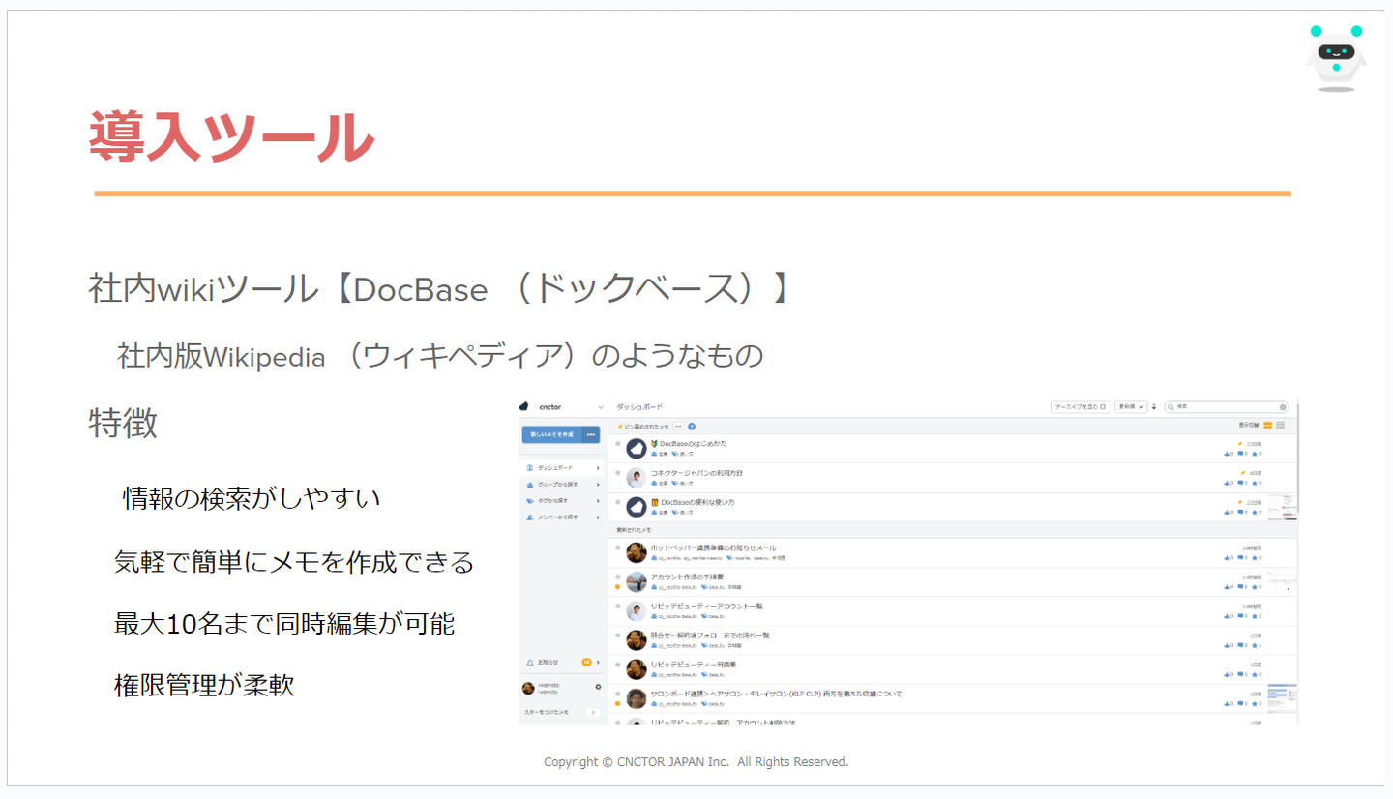Image resolution: width=1393 pixels, height=799 pixels.
Task: Click the author avatar on リピッテビューティー用語集
Action: (637, 668)
